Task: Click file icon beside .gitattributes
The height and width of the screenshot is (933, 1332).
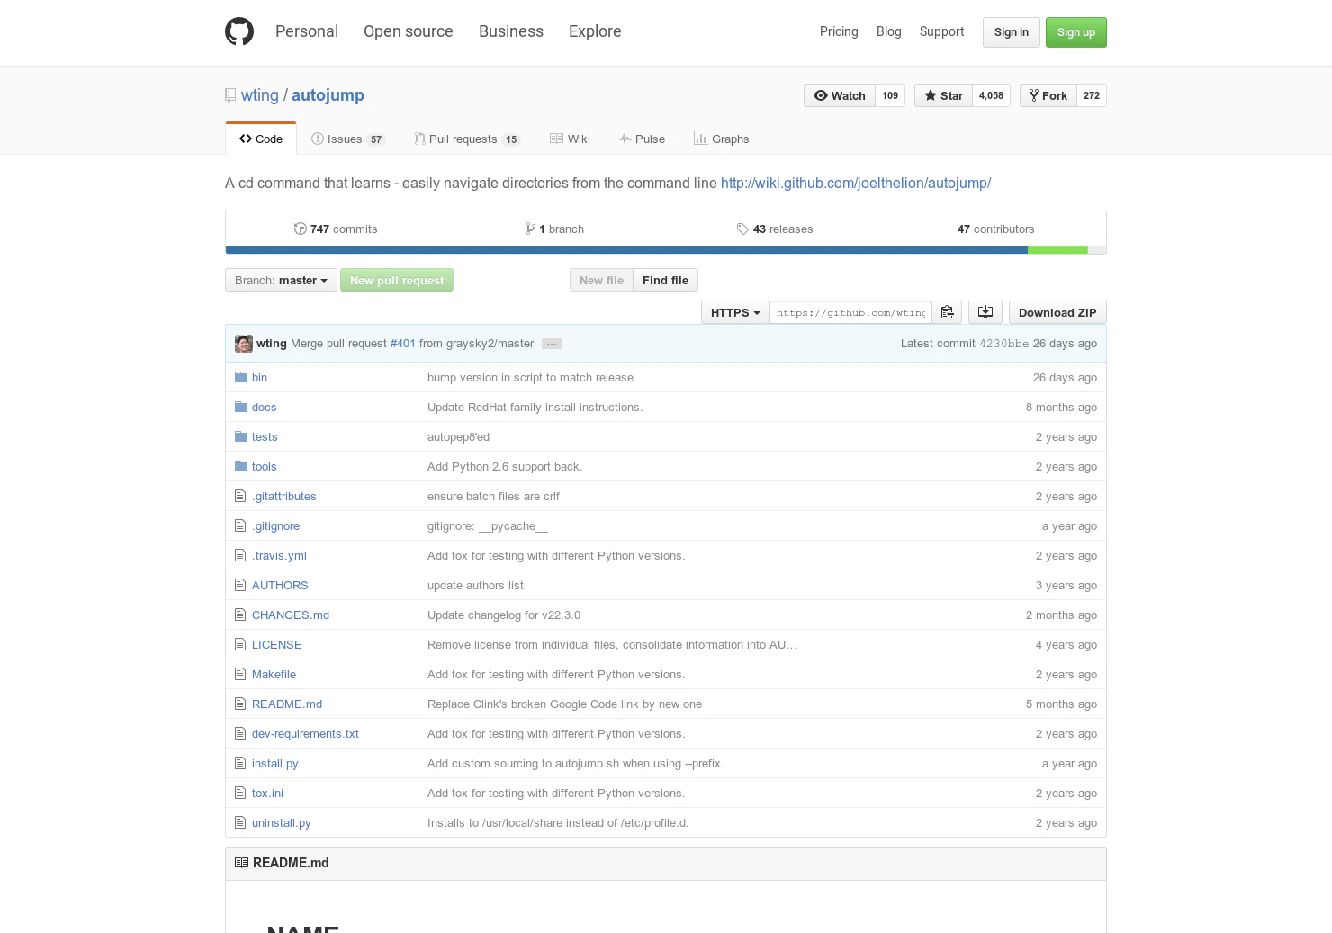Action: (x=240, y=496)
